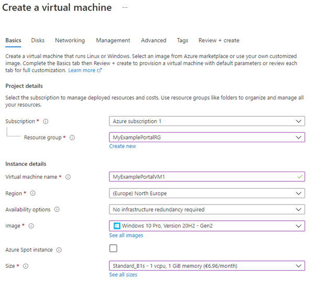The height and width of the screenshot is (286, 315).
Task: Go to the Review + create tab
Action: tap(219, 40)
